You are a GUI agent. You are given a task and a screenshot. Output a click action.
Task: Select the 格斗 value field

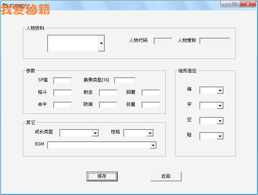tap(62, 93)
